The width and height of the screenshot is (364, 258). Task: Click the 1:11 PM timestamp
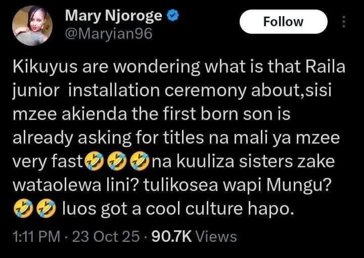36,237
